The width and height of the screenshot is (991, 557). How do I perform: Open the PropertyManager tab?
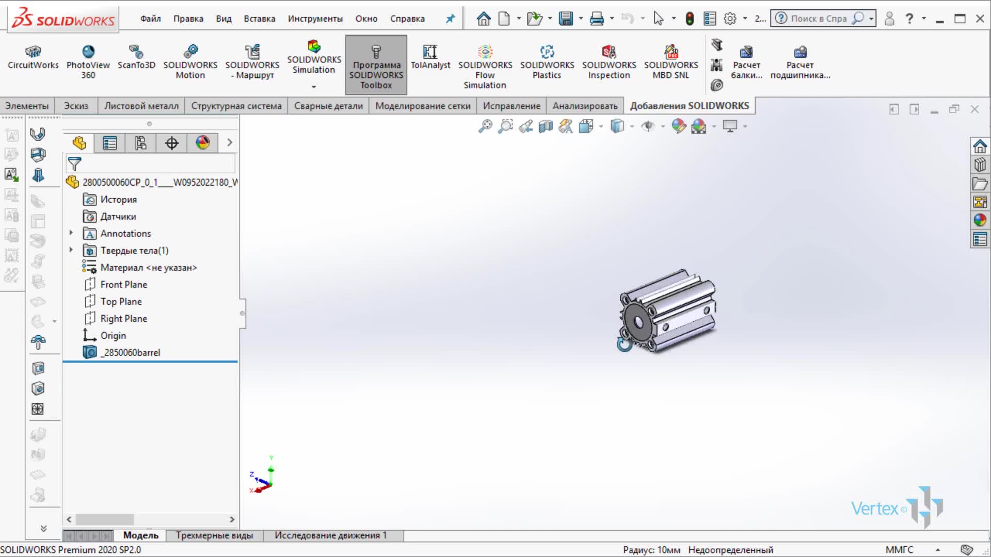[109, 143]
